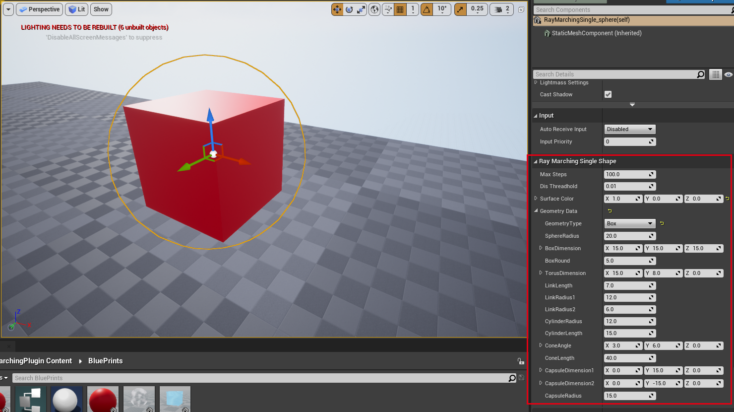The height and width of the screenshot is (412, 734).
Task: Click the Search Details magnifier icon
Action: coord(700,74)
